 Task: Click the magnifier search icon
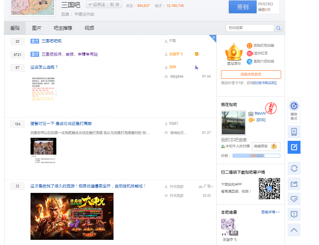(279, 28)
